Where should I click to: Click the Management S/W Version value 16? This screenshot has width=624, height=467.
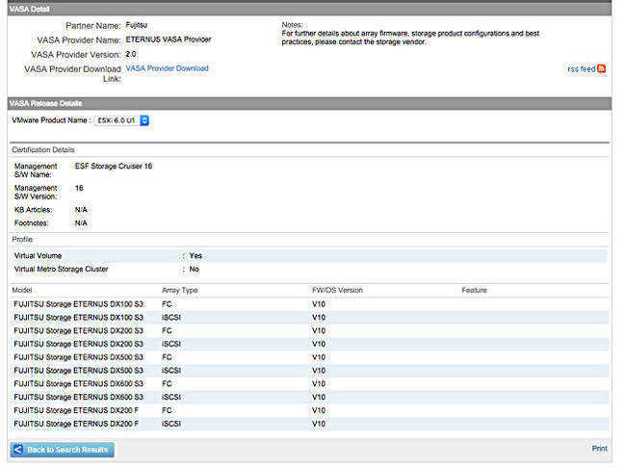pyautogui.click(x=79, y=188)
